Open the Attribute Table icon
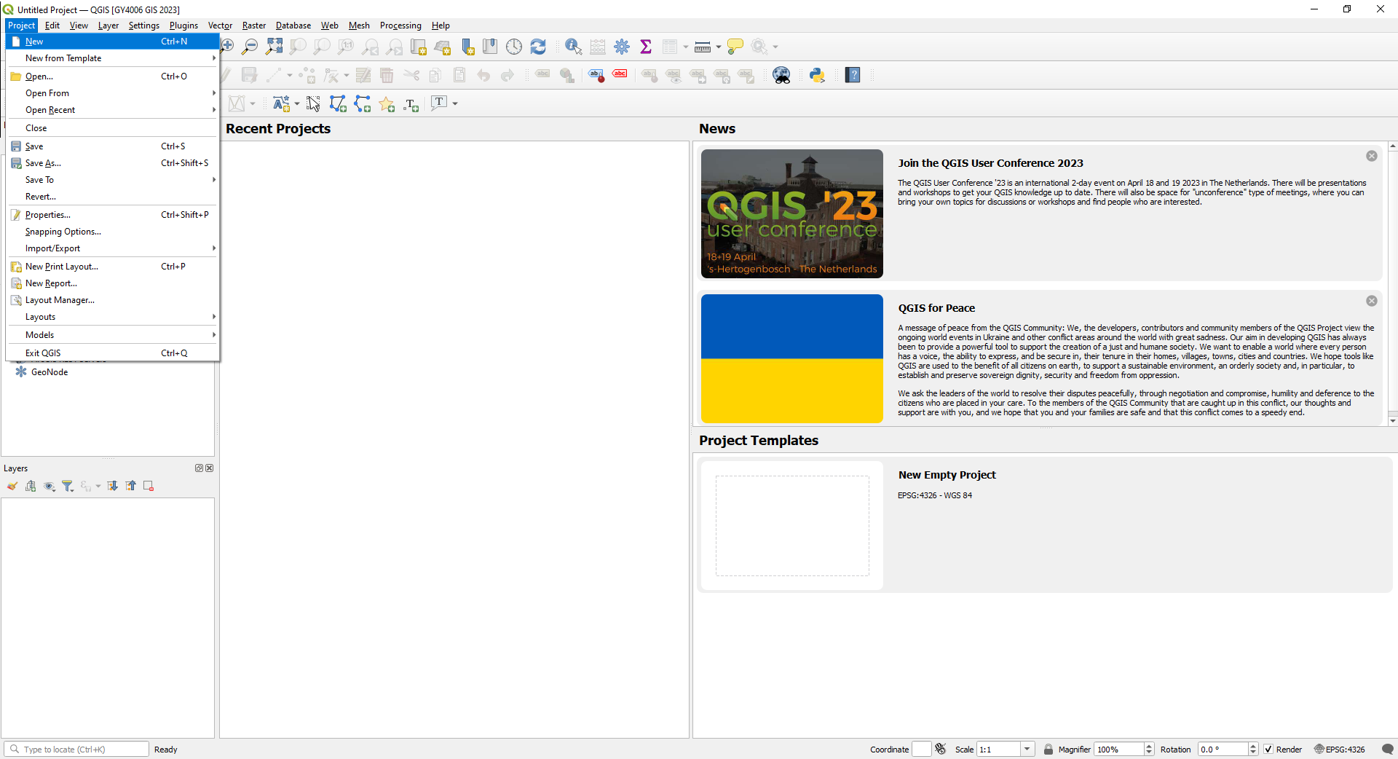Screen dimensions: 1398x759 pos(671,46)
